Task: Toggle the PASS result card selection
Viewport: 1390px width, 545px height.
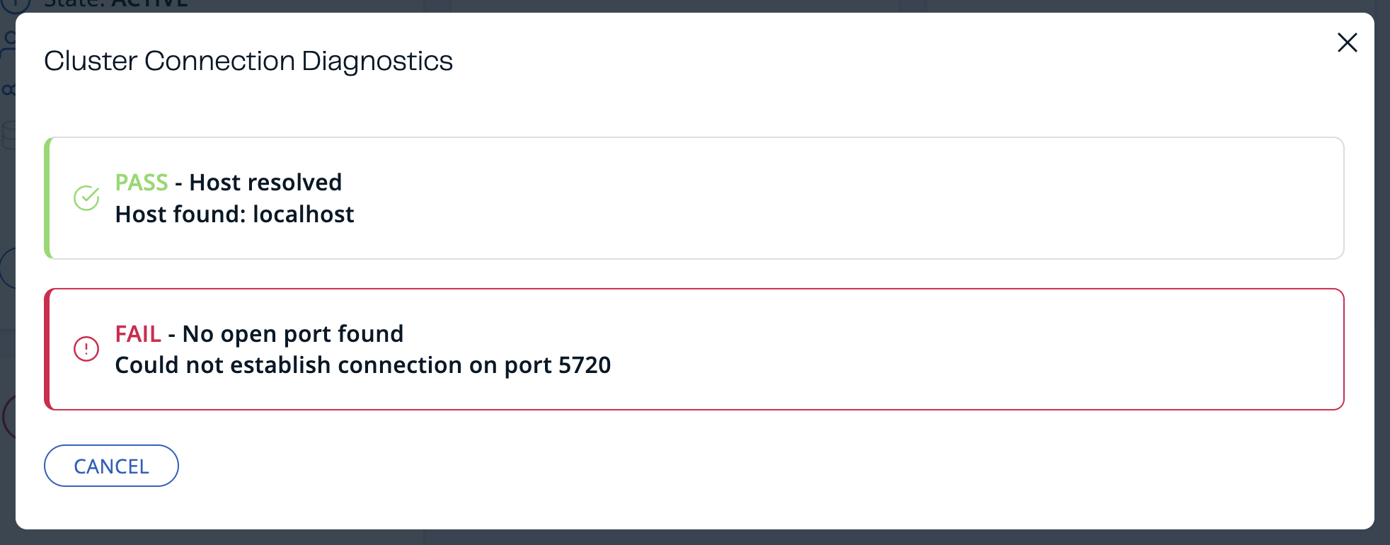Action: click(x=694, y=198)
